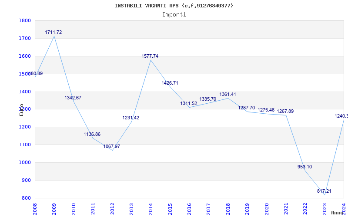This screenshot has width=348, height=217.
Task: Select the 2014 year axis label
Action: pyautogui.click(x=151, y=209)
